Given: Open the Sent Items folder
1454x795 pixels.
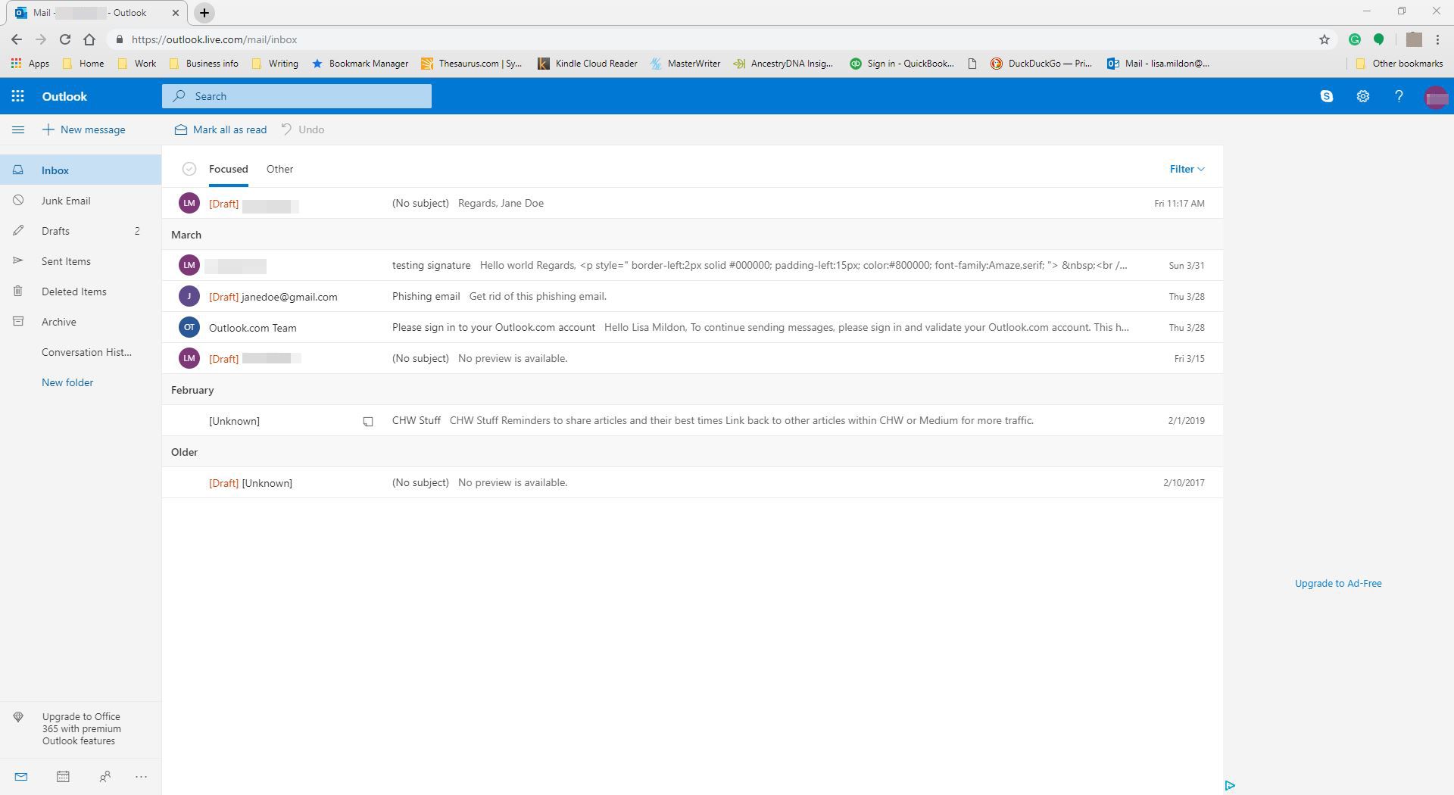Looking at the screenshot, I should tap(80, 261).
